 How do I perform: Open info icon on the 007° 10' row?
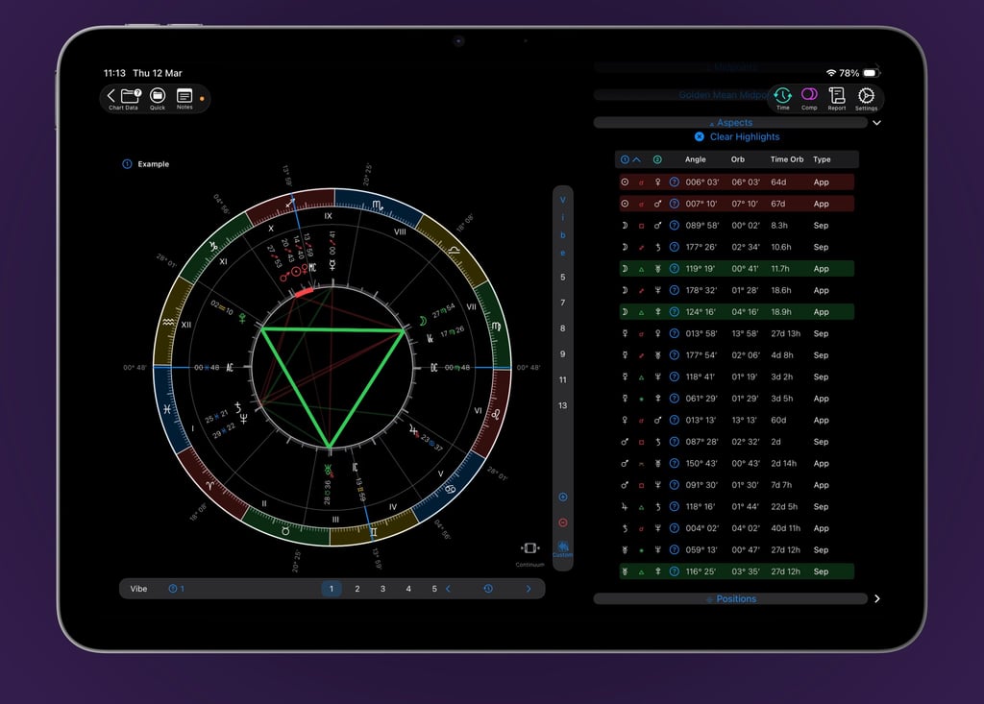point(674,204)
